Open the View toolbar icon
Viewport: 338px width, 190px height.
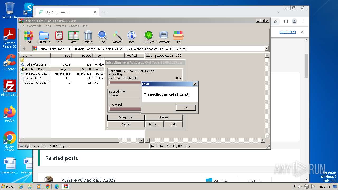(x=73, y=37)
